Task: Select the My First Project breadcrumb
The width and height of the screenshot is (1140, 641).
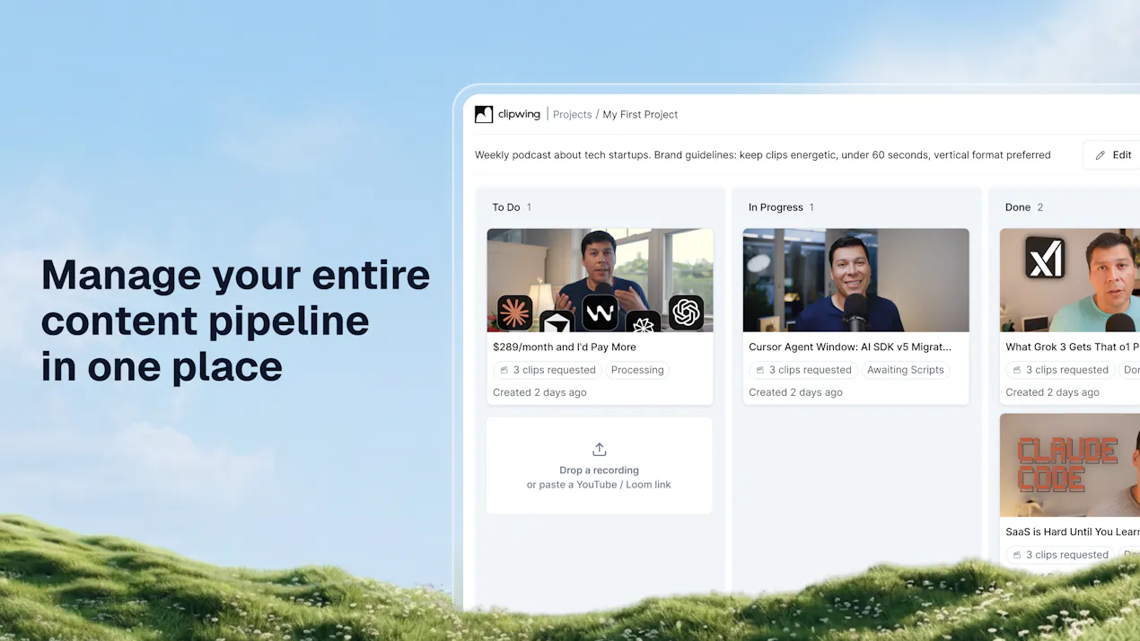Action: click(640, 115)
